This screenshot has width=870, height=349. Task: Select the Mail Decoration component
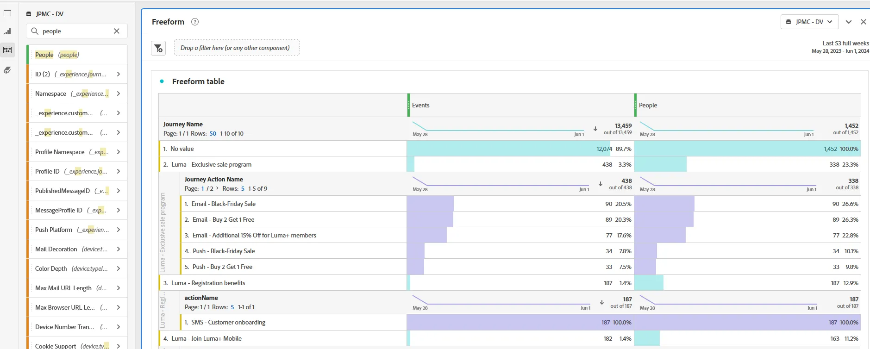click(x=77, y=249)
